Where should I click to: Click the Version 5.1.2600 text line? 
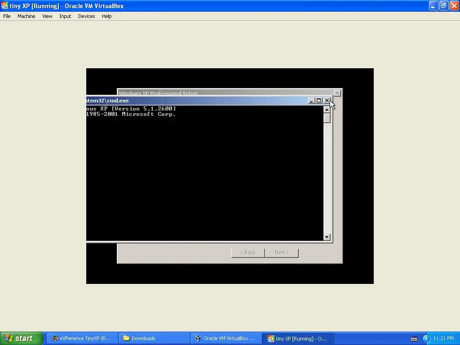coord(131,109)
